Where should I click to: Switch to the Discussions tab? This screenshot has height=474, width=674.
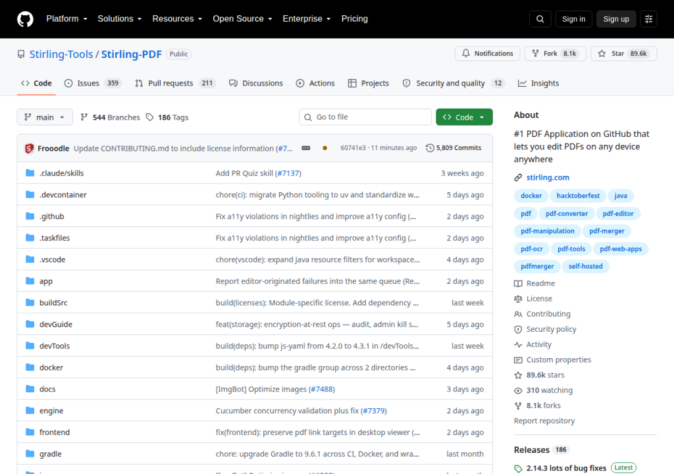256,83
